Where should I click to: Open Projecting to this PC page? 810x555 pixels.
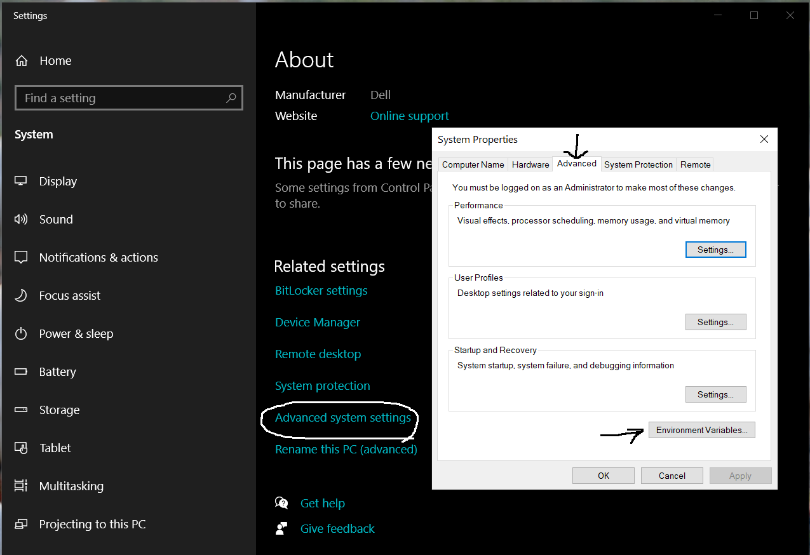pos(93,524)
